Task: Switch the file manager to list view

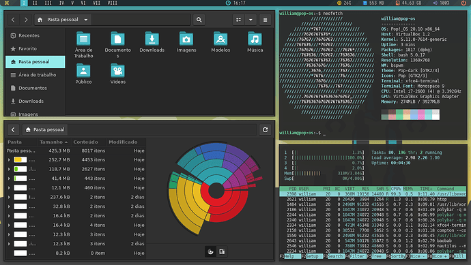Action: point(238,20)
